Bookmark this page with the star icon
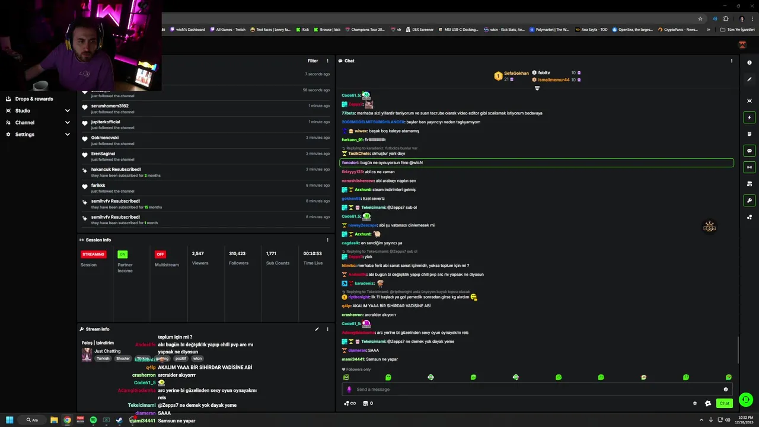Screen dimensions: 759x427 point(700,18)
